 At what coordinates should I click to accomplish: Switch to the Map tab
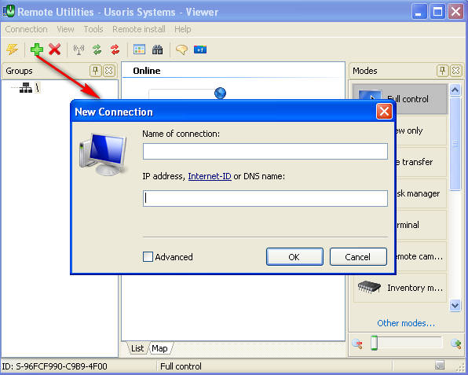point(159,348)
